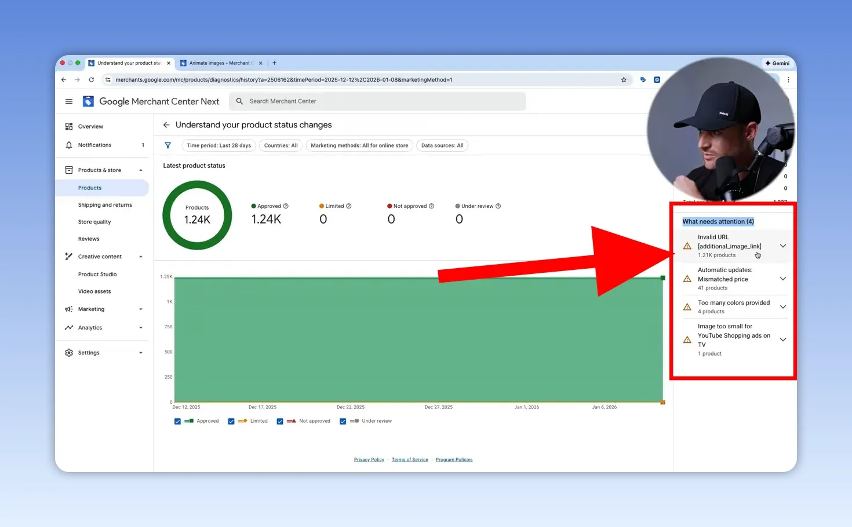Bookmark this page with the star icon

tap(624, 80)
